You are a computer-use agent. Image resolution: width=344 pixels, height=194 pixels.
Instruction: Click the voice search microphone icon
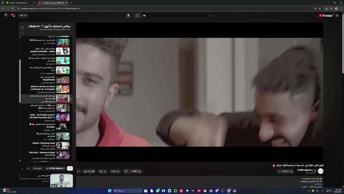click(128, 15)
